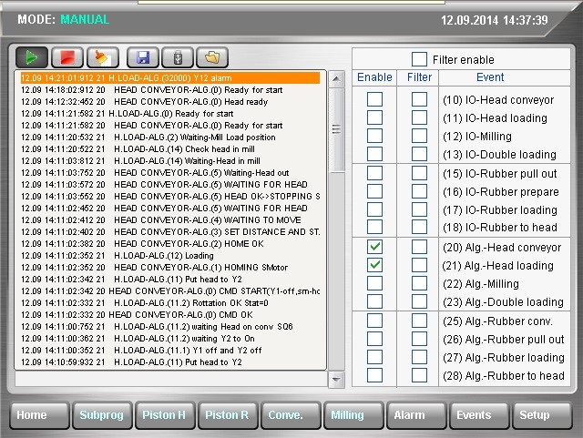The image size is (583, 438).
Task: Check Filter box for (26) Alg.-Rubber pull out
Action: 419,339
